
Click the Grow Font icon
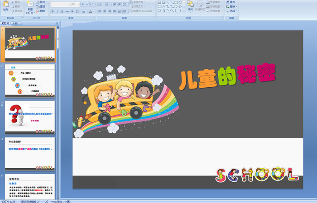83,5
